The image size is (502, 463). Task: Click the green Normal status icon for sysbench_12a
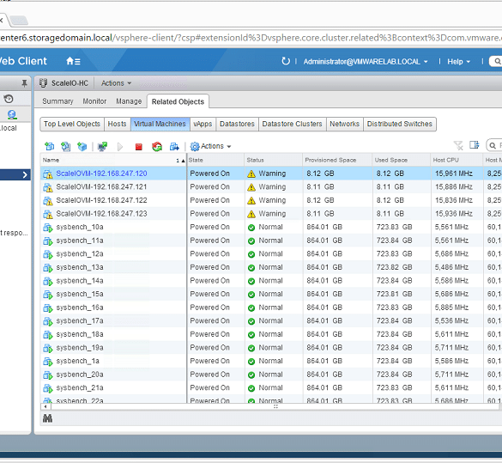(x=251, y=254)
